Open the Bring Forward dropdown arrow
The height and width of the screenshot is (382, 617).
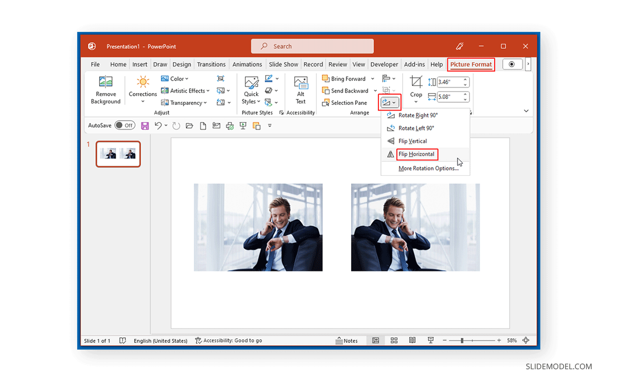tap(372, 78)
